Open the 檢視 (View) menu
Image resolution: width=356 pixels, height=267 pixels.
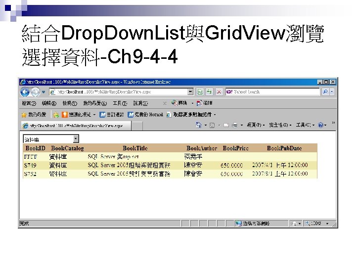[70, 103]
